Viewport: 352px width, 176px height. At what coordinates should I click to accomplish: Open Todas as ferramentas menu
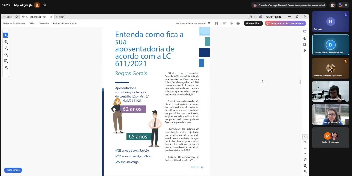[14, 23]
